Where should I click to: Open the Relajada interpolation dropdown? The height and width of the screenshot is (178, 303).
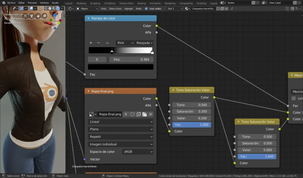[x=144, y=43]
